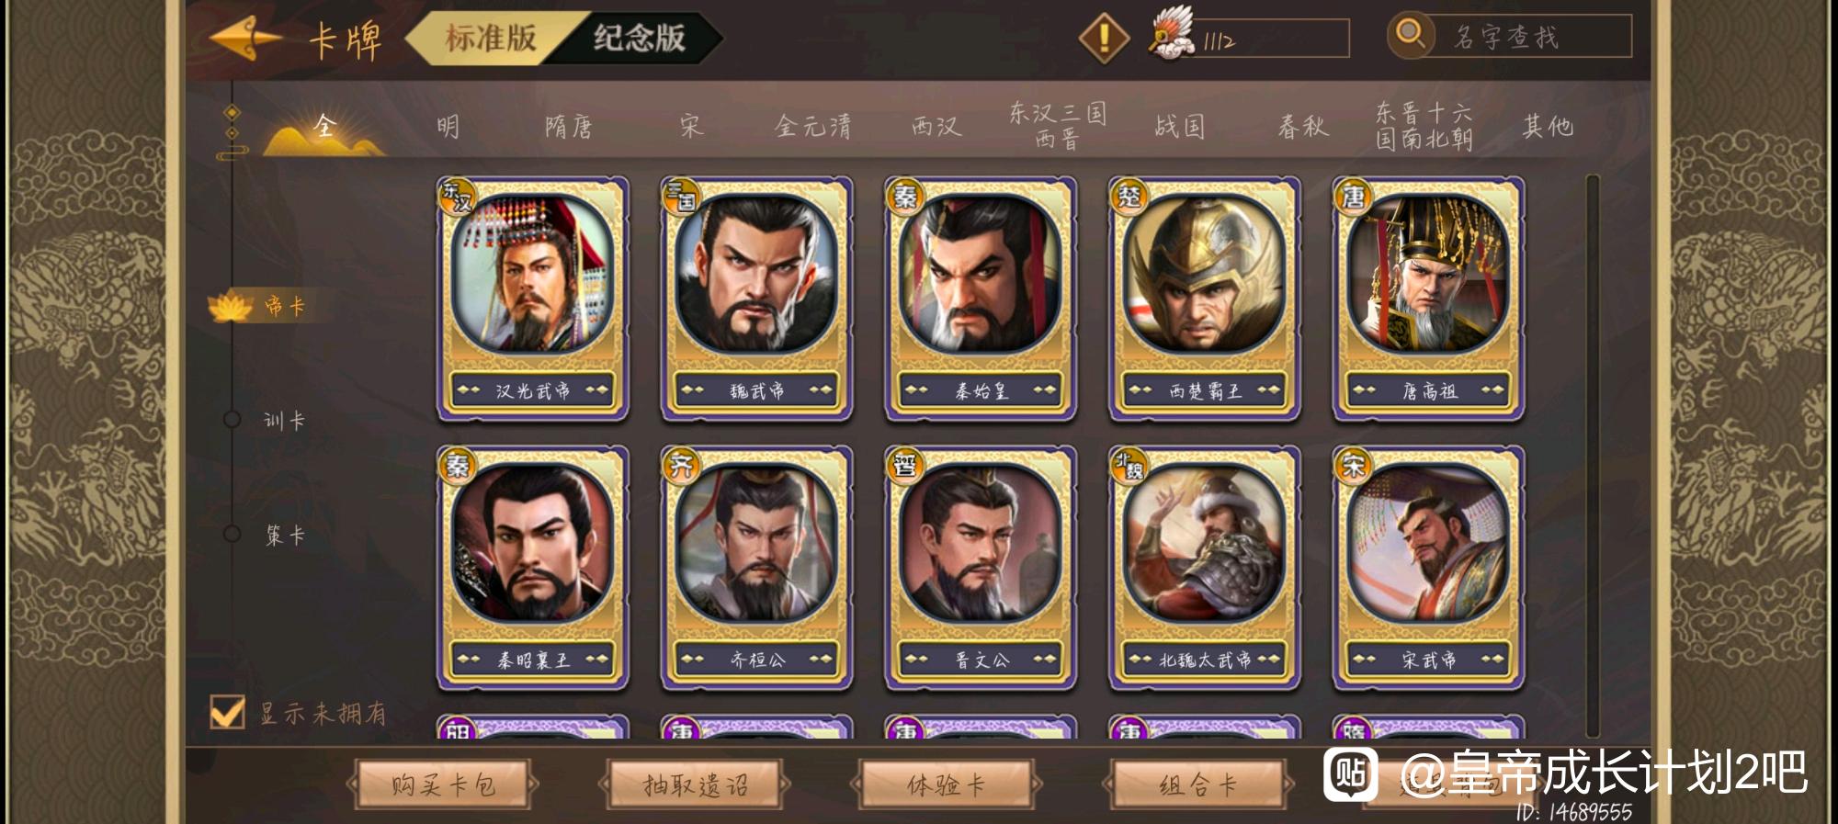Toggle the 显示未拥有 checkbox
The width and height of the screenshot is (1838, 824).
(228, 711)
